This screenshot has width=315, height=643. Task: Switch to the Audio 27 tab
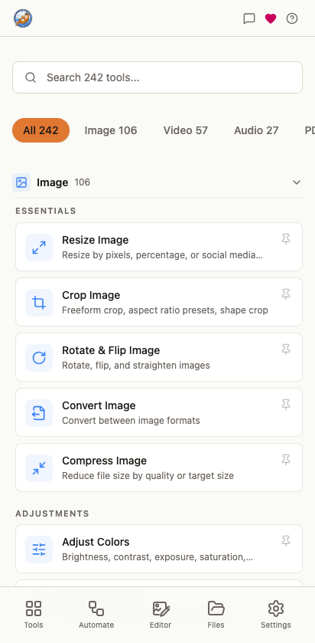256,130
